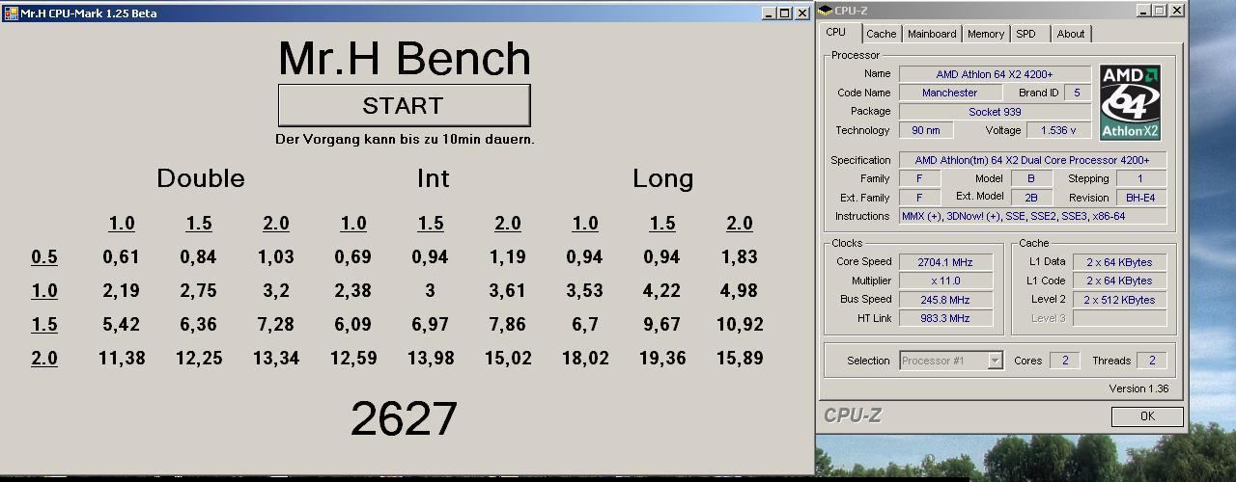Click the Multiplier value x 11.0

[946, 281]
